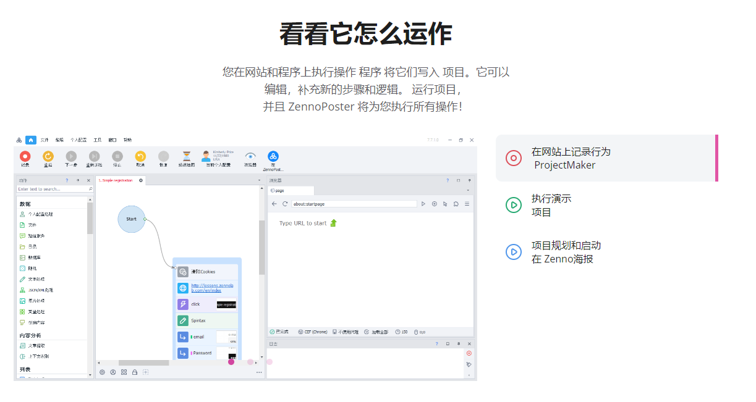Click the lock icon below the canvas
This screenshot has height=402, width=756.
(135, 372)
